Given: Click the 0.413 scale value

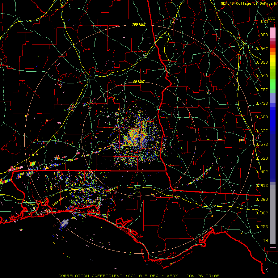Looking at the screenshot, I should [262, 186].
